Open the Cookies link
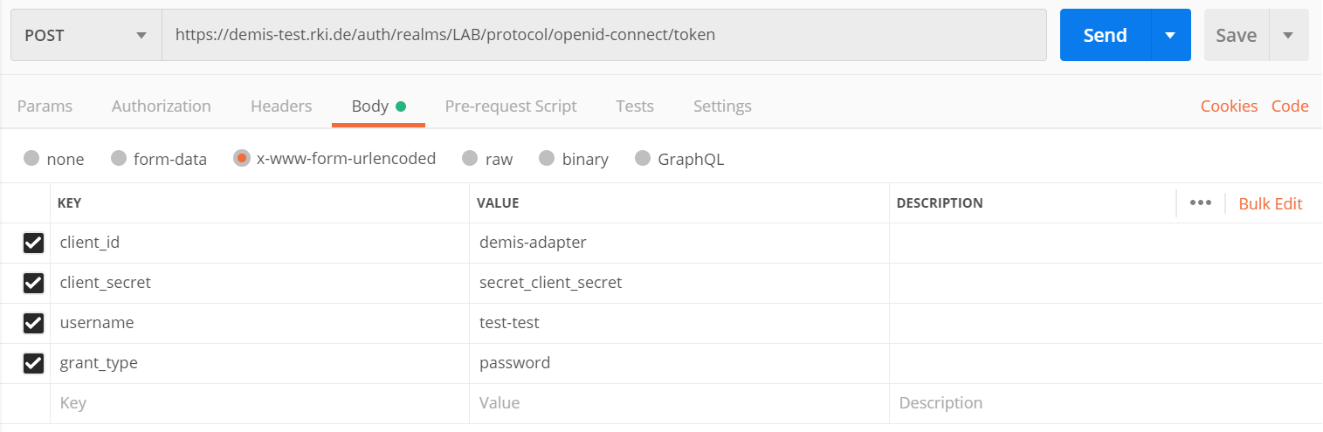 [1229, 106]
